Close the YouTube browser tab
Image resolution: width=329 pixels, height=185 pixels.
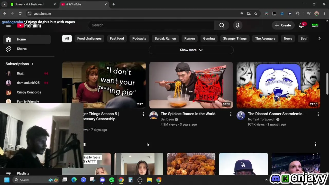[x=106, y=4]
